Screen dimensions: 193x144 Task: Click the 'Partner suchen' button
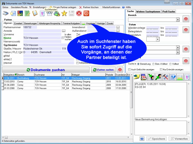(103, 70)
